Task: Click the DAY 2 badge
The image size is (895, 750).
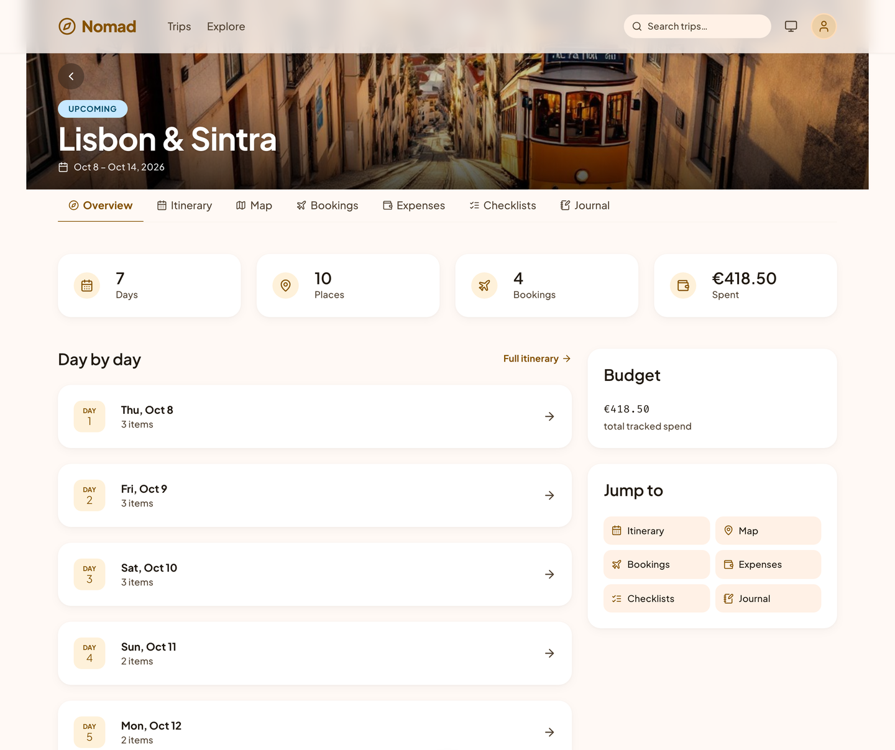Action: (x=89, y=495)
